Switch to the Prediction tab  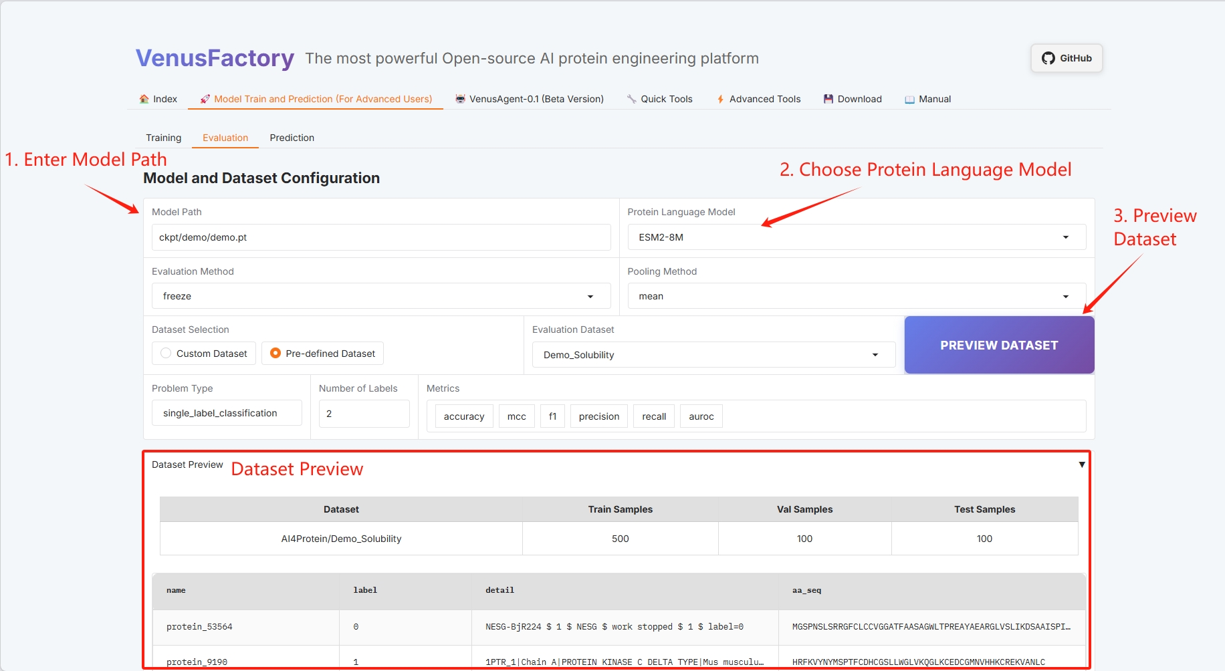292,138
